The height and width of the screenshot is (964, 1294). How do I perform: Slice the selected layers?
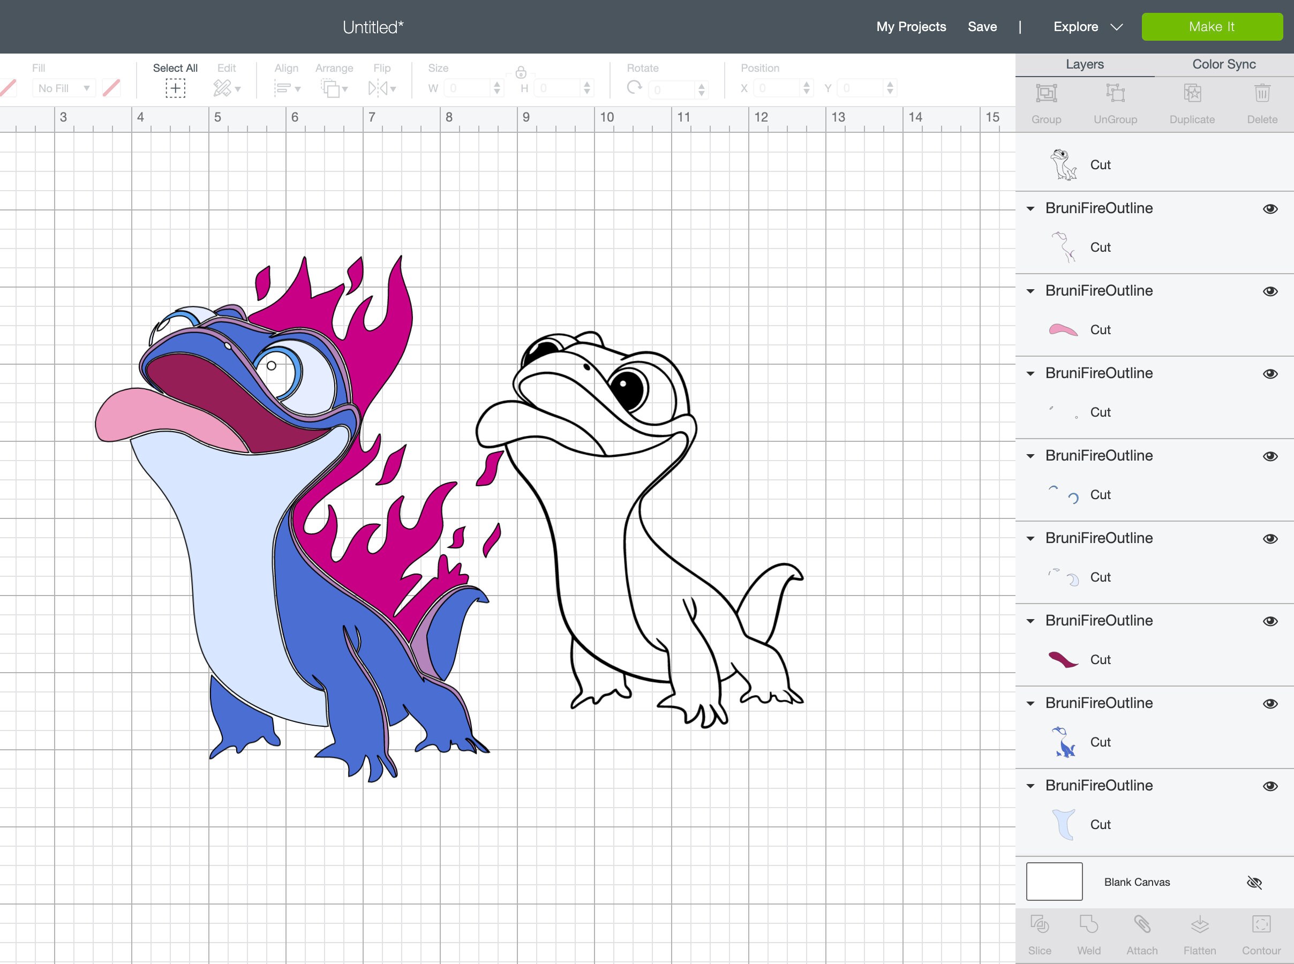[x=1041, y=933]
